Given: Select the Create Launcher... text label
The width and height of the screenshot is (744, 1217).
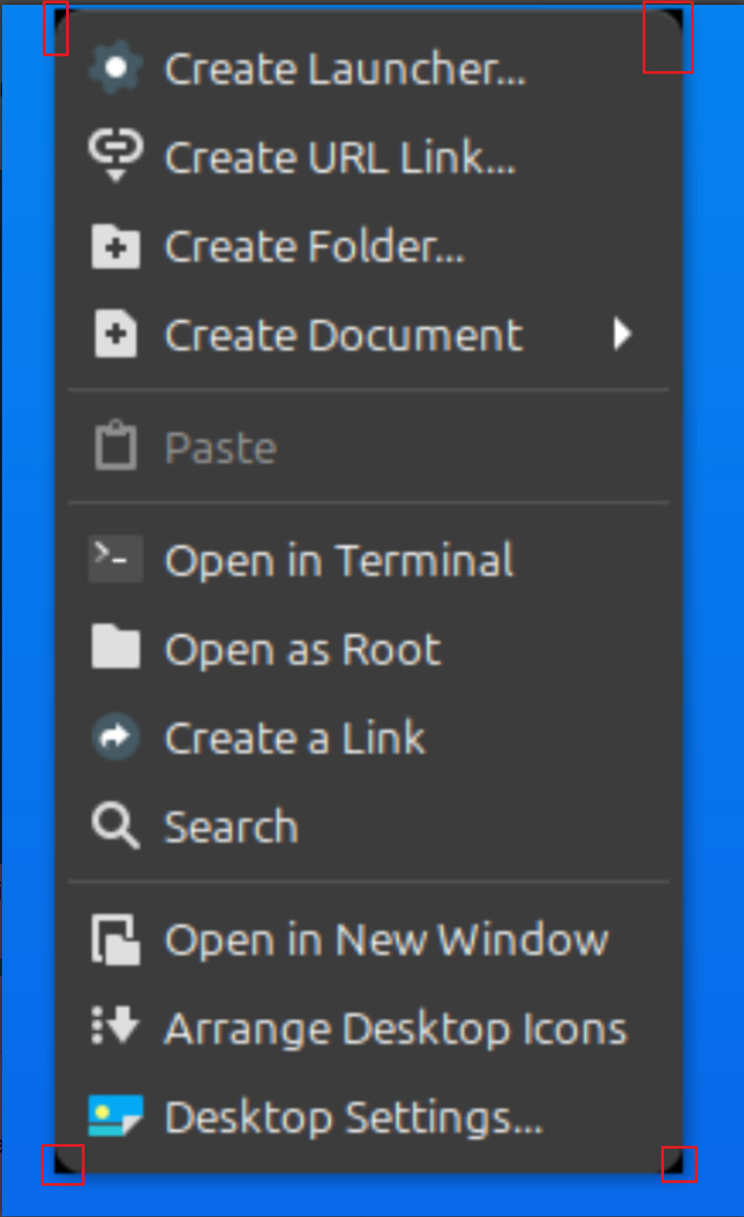Looking at the screenshot, I should 345,70.
